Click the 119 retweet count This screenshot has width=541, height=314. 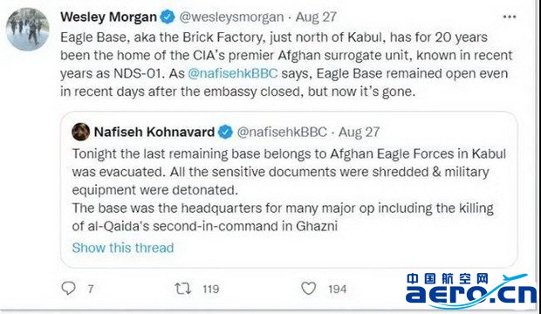211,289
